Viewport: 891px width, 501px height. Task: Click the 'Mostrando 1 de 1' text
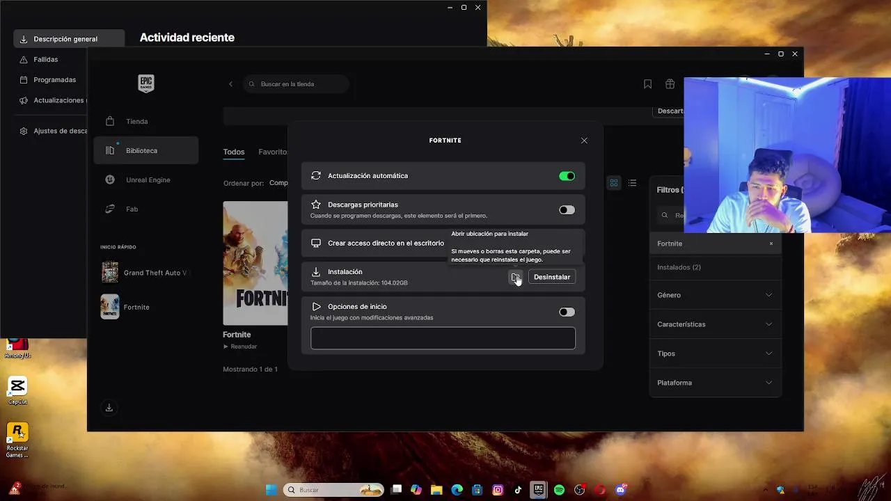pos(250,369)
